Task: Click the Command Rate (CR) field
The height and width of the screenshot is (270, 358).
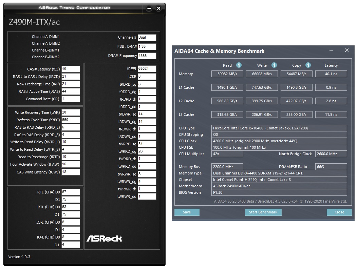Action: coord(71,99)
